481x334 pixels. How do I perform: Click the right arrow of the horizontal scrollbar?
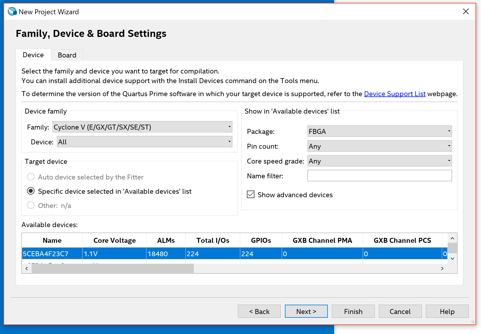(x=442, y=268)
